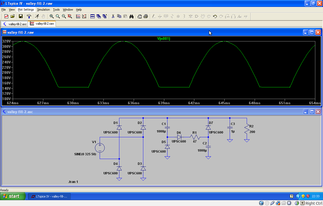Click the V1 voltage source in the schematic
This screenshot has height=206, width=323.
click(100, 148)
